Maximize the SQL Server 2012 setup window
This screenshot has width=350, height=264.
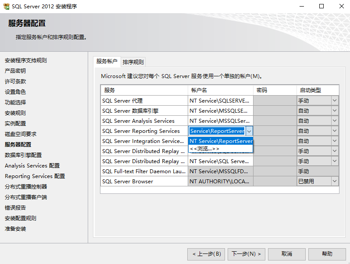pyautogui.click(x=321, y=6)
